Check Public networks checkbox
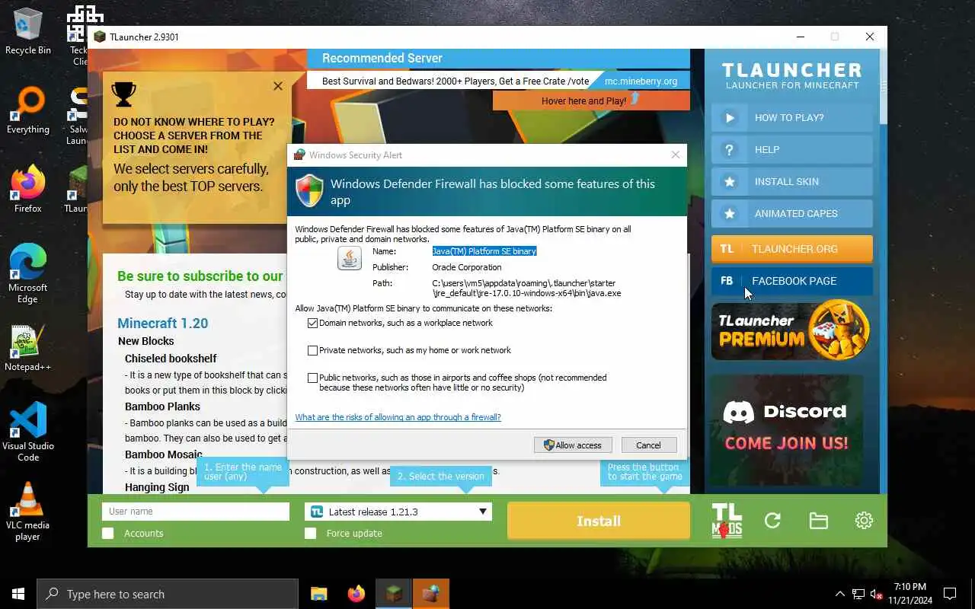Image resolution: width=975 pixels, height=609 pixels. pos(312,378)
